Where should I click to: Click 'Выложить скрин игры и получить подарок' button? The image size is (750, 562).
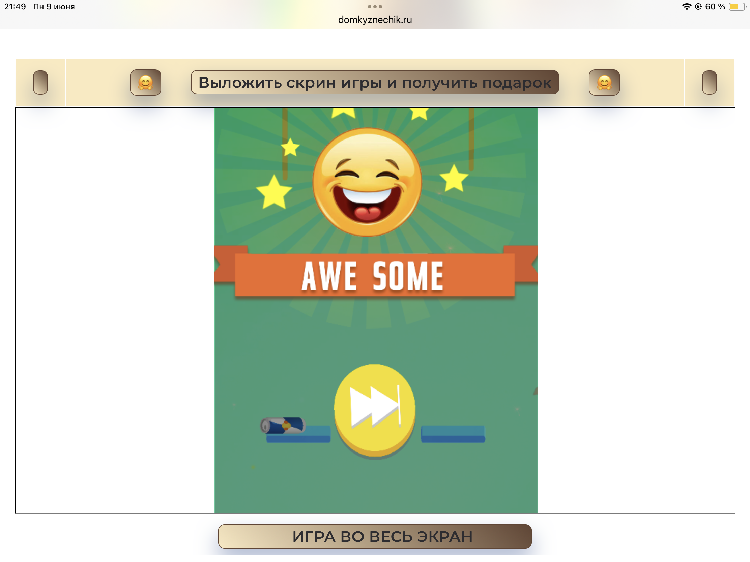click(375, 82)
